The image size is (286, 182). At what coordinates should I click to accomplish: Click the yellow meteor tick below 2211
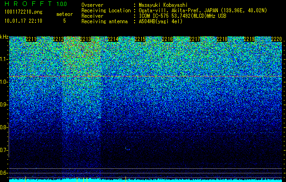click(x=26, y=179)
